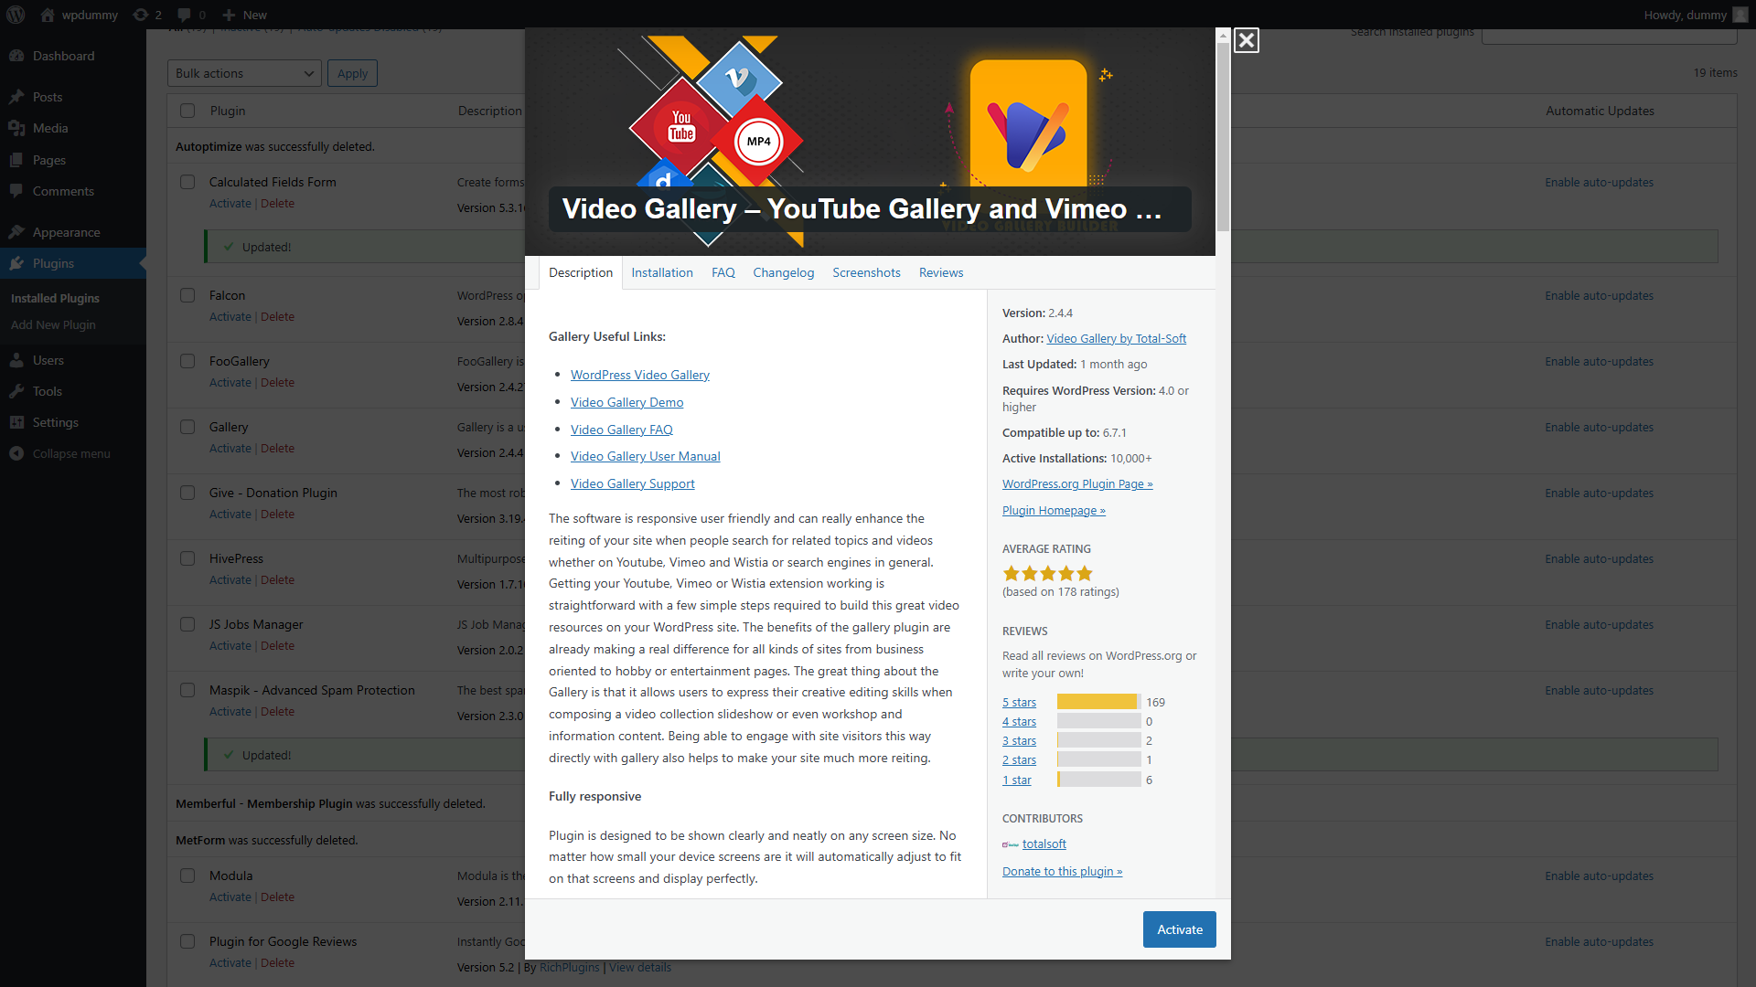Screen dimensions: 1756x987
Task: Open the Appearance brush icon
Action: [x=16, y=232]
